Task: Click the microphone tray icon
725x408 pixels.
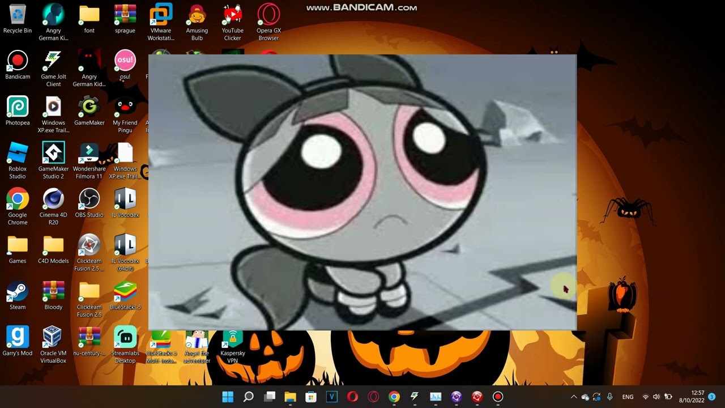Action: (x=610, y=397)
